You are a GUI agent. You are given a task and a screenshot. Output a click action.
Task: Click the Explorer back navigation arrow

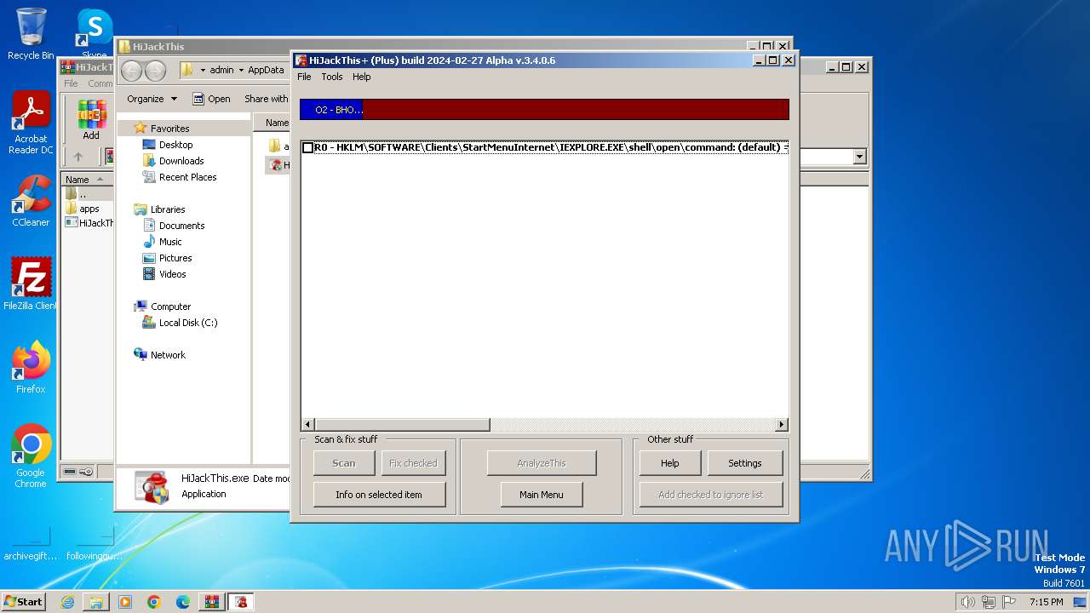coord(131,71)
